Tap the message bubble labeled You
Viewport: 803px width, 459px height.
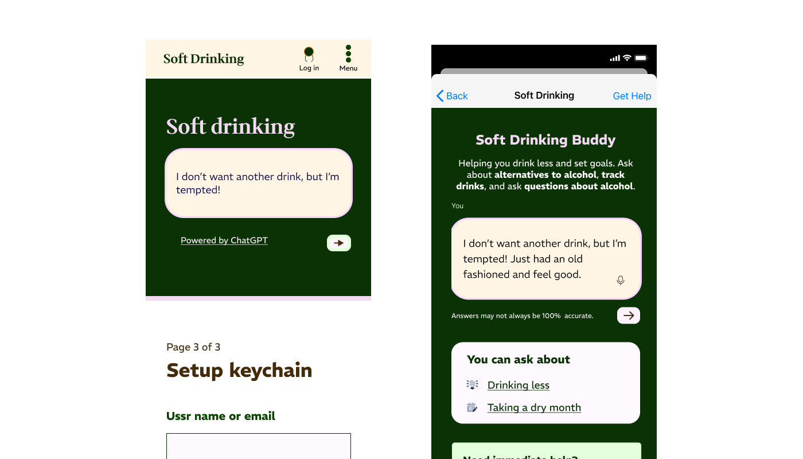pyautogui.click(x=545, y=258)
